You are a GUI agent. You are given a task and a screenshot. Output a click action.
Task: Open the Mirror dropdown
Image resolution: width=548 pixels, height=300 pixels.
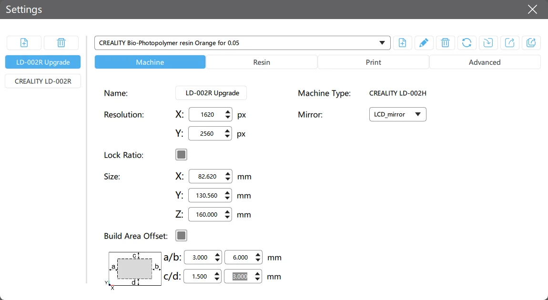click(398, 114)
